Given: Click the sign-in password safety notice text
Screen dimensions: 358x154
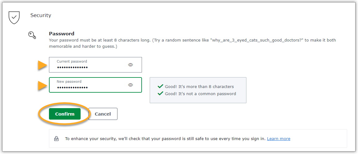Looking at the screenshot, I should (165, 139).
